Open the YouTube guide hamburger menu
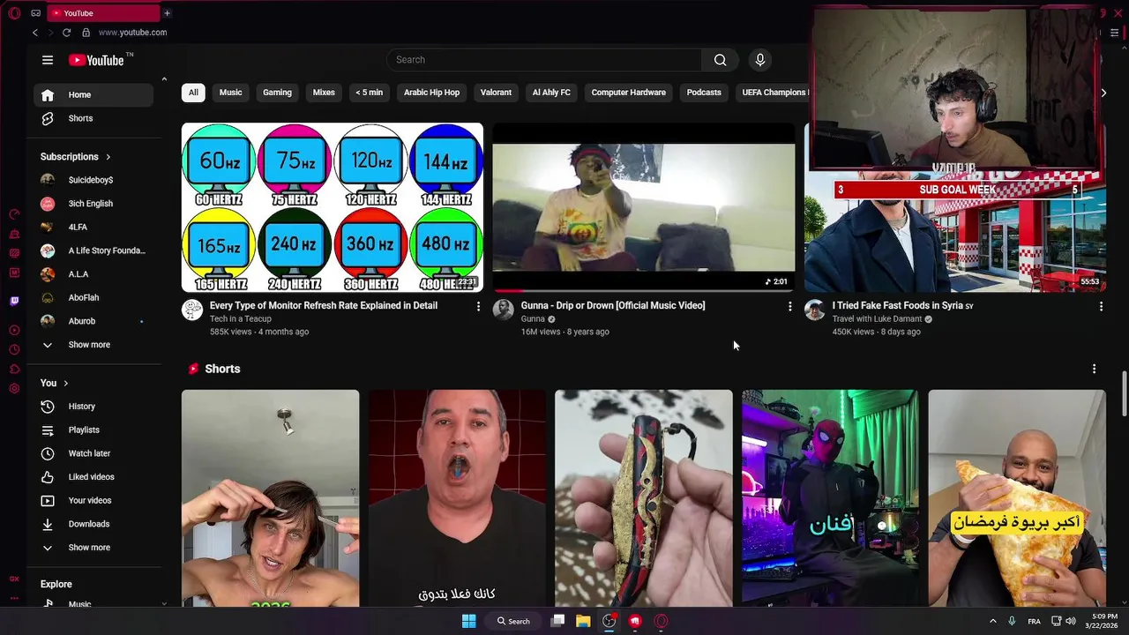Viewport: 1129px width, 635px height. point(48,60)
